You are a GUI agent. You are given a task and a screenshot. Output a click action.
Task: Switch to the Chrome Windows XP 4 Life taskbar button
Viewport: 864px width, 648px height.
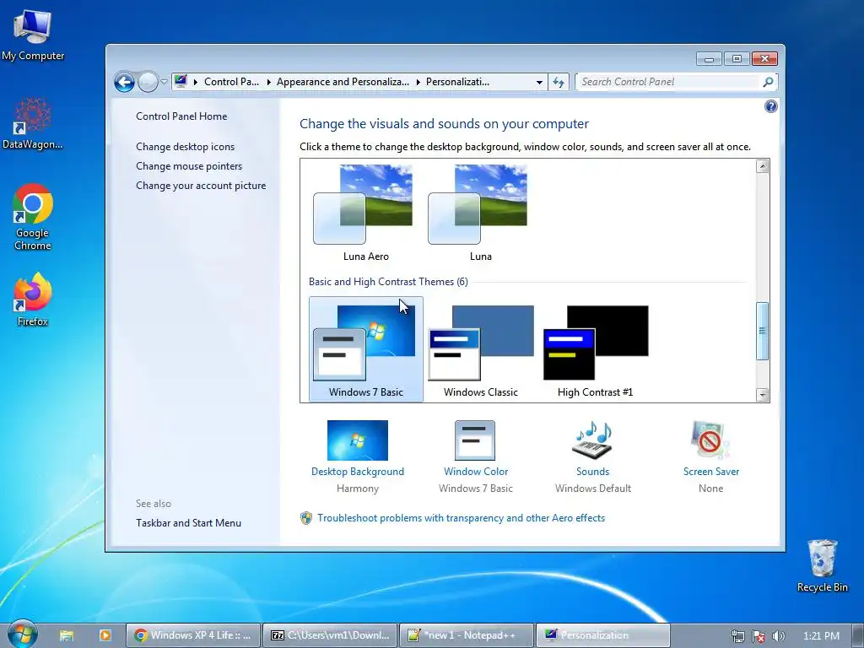[193, 635]
